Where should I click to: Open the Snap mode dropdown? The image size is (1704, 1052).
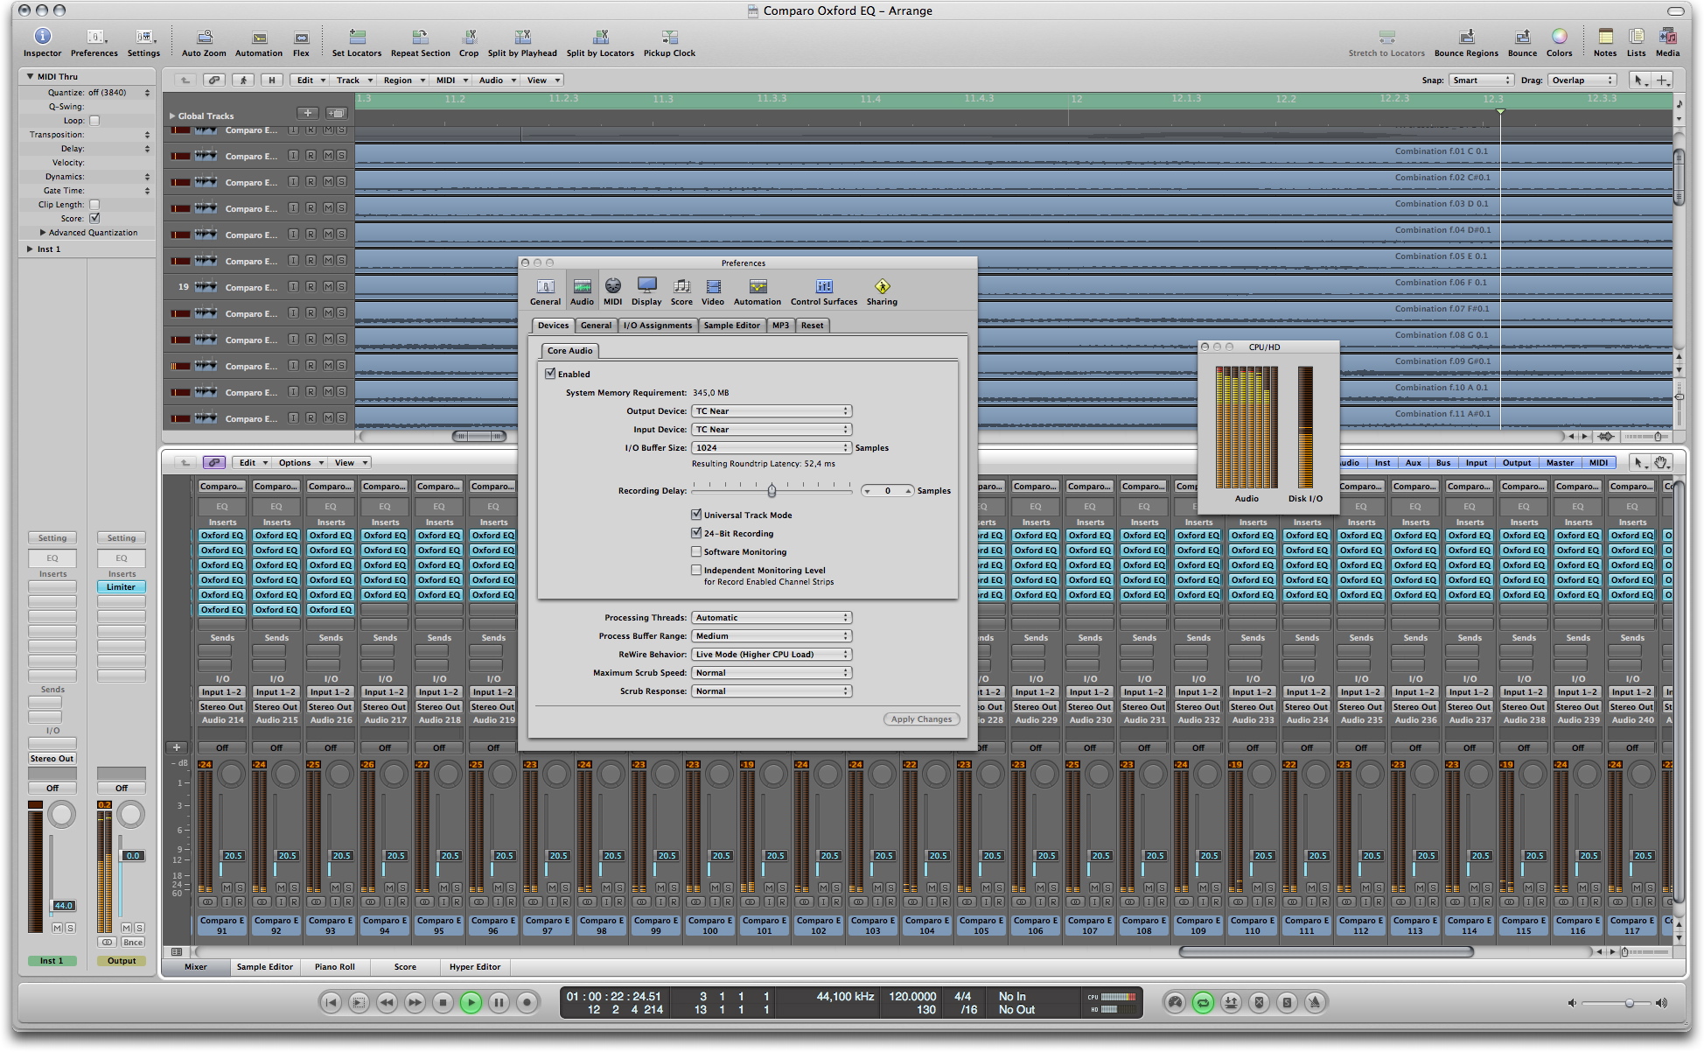(1481, 80)
